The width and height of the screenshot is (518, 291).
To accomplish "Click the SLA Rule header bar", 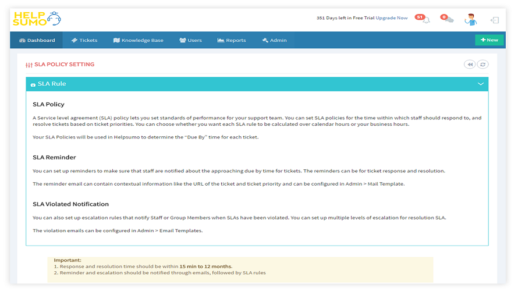I will [257, 84].
